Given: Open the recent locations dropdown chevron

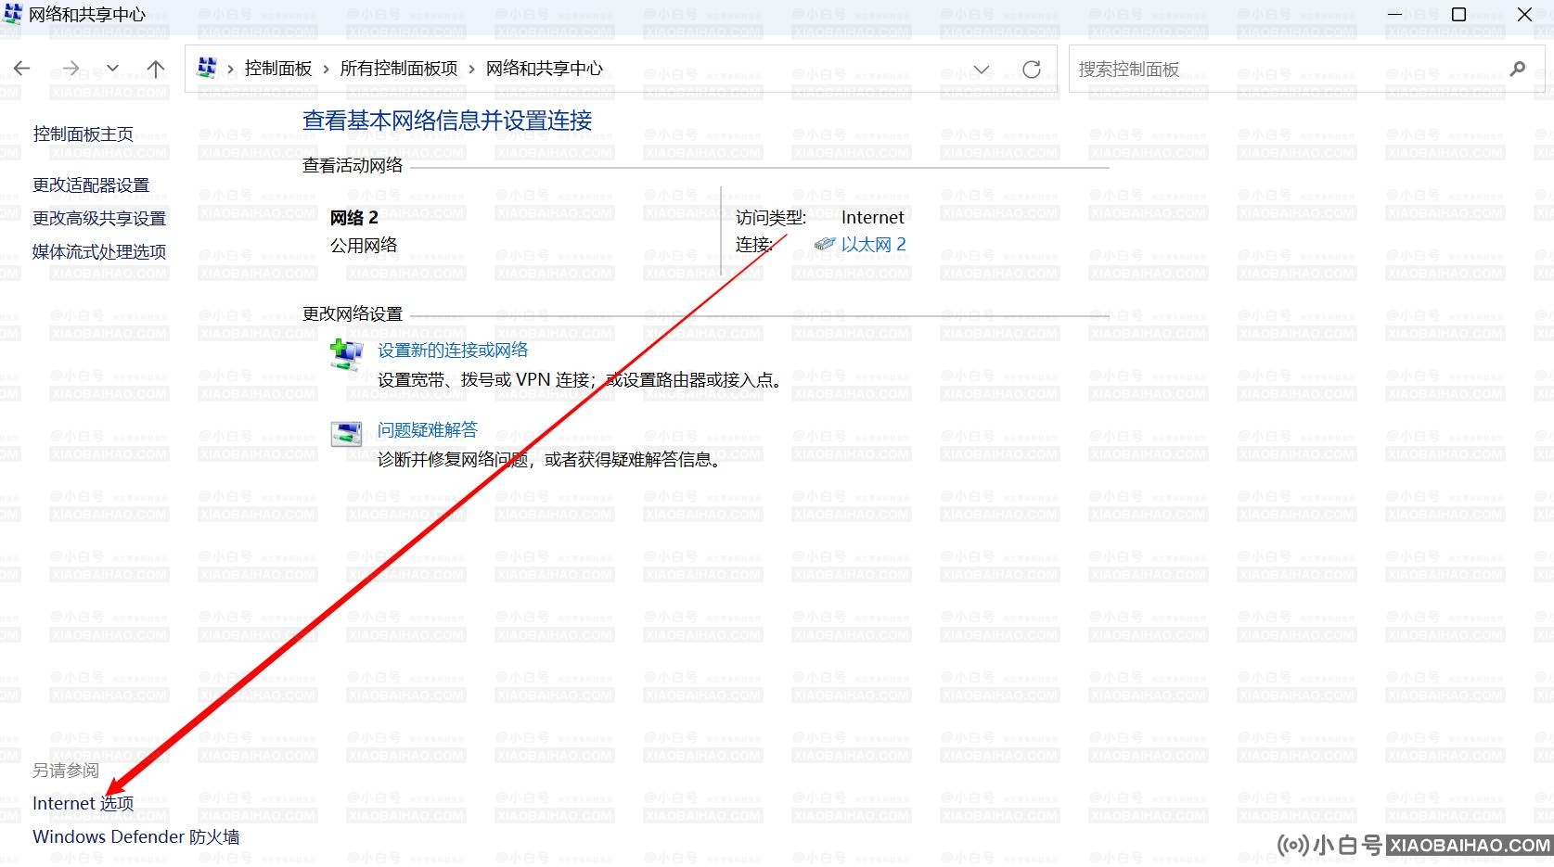Looking at the screenshot, I should point(112,69).
